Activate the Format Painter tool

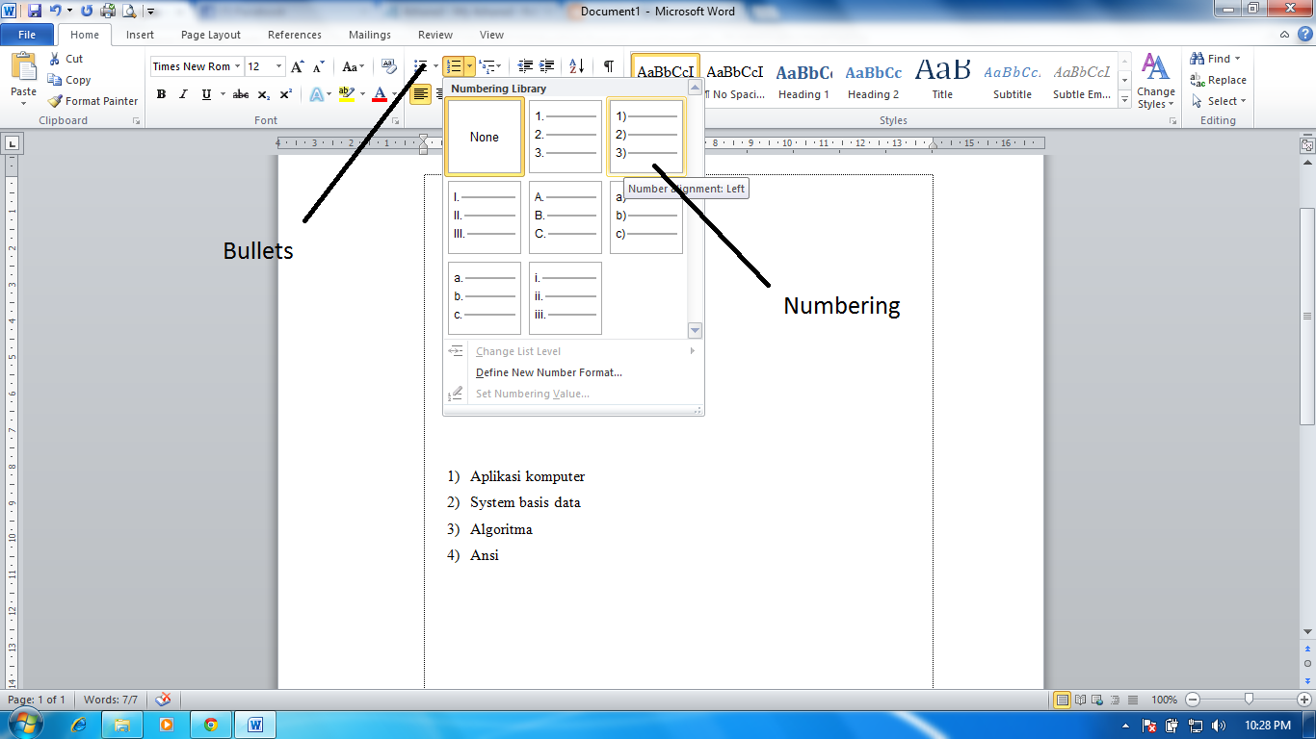[93, 101]
